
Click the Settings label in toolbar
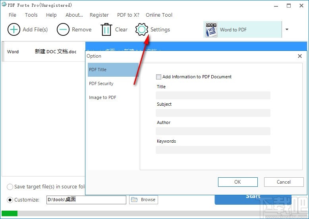coord(160,29)
